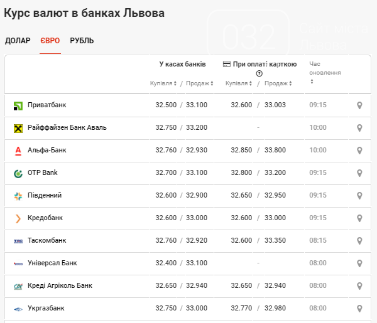The image size is (377, 323).
Task: Click Таскомбанк card sell rate 33.350
Action: 275,240
